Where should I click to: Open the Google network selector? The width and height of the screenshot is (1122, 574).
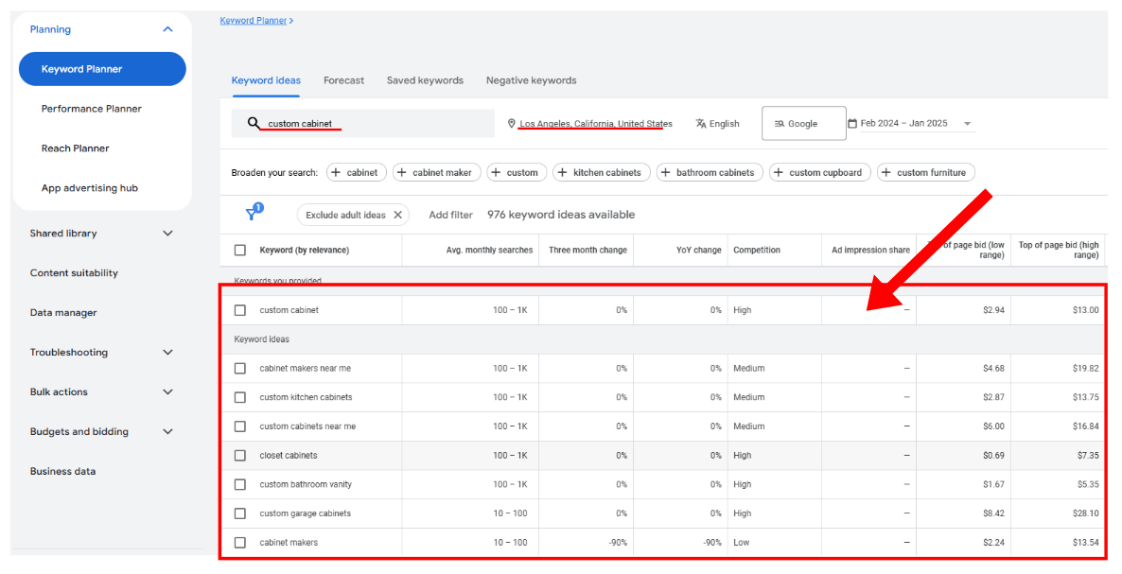pyautogui.click(x=803, y=123)
